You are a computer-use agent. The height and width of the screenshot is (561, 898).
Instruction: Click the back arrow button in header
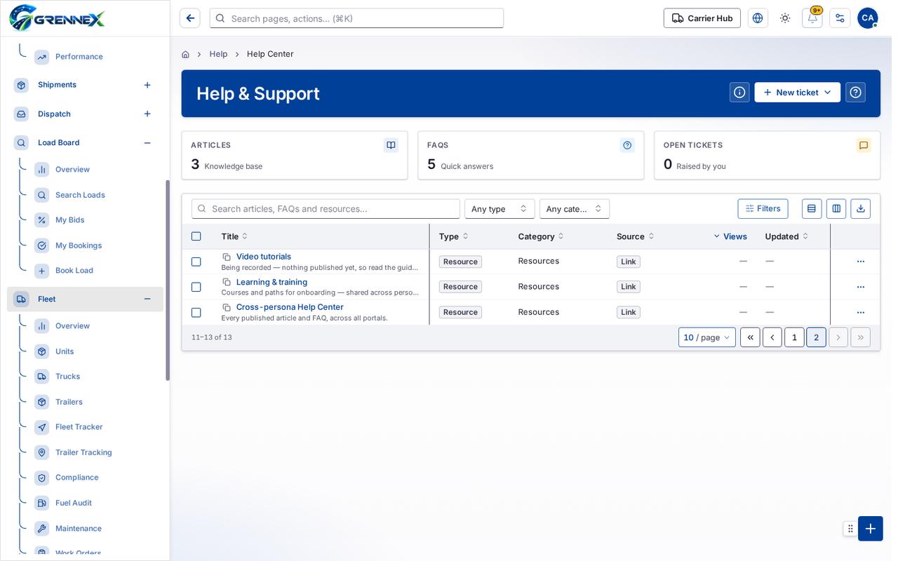[190, 18]
